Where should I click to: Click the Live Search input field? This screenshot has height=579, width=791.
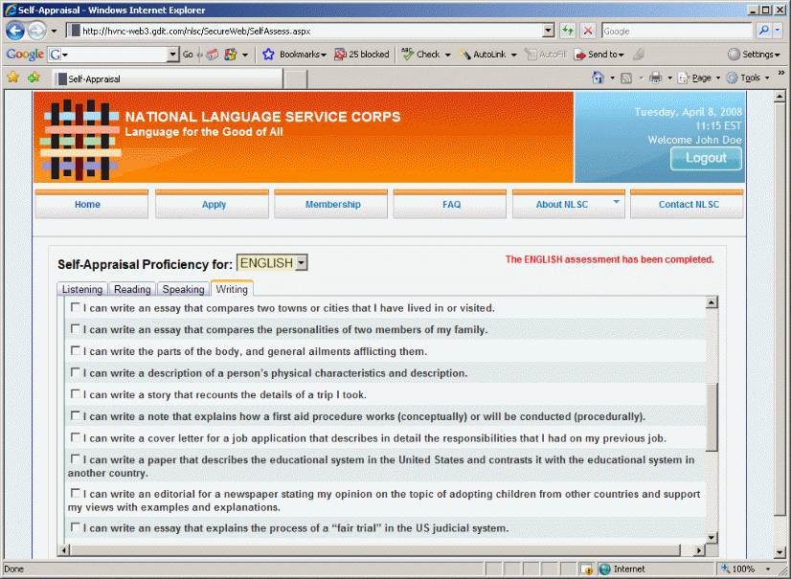tap(675, 31)
